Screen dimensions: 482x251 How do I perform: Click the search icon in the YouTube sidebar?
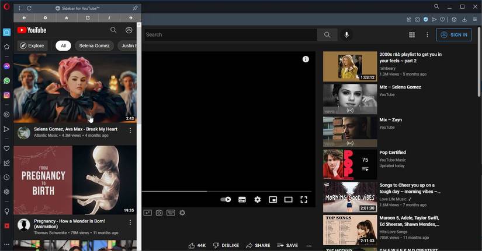pyautogui.click(x=113, y=30)
